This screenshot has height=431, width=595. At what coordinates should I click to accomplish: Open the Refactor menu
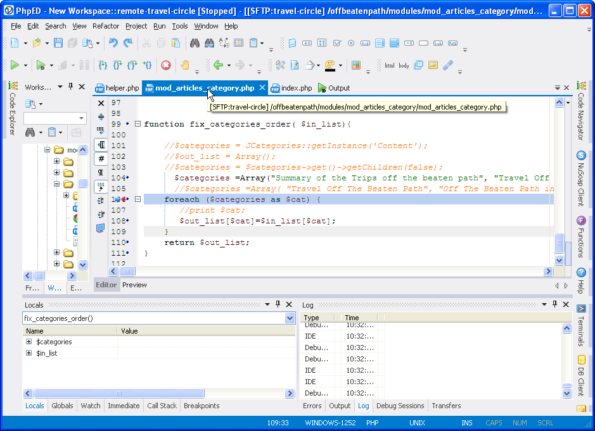click(x=106, y=26)
